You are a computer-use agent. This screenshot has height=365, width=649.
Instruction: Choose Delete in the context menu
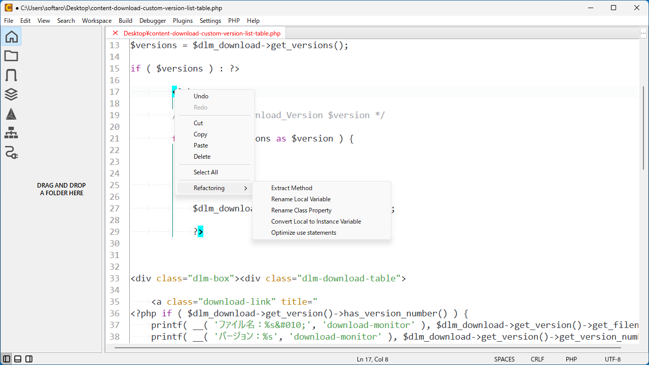pos(214,157)
